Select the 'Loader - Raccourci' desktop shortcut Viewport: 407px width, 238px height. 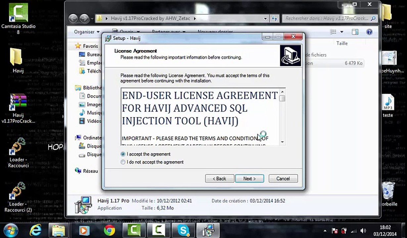pyautogui.click(x=18, y=153)
